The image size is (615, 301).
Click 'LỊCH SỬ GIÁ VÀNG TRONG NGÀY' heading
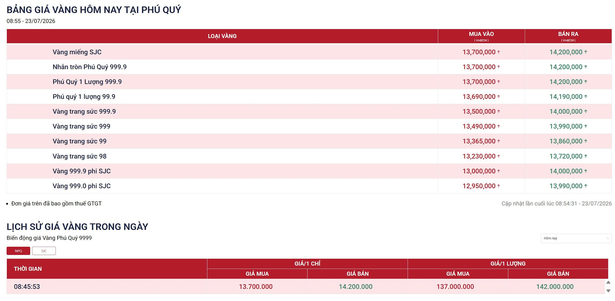[x=77, y=227]
